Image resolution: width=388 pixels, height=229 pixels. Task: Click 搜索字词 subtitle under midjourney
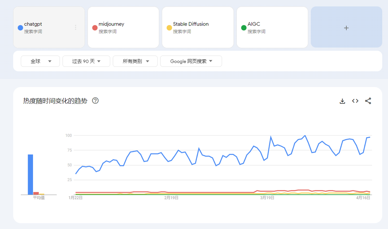click(108, 32)
